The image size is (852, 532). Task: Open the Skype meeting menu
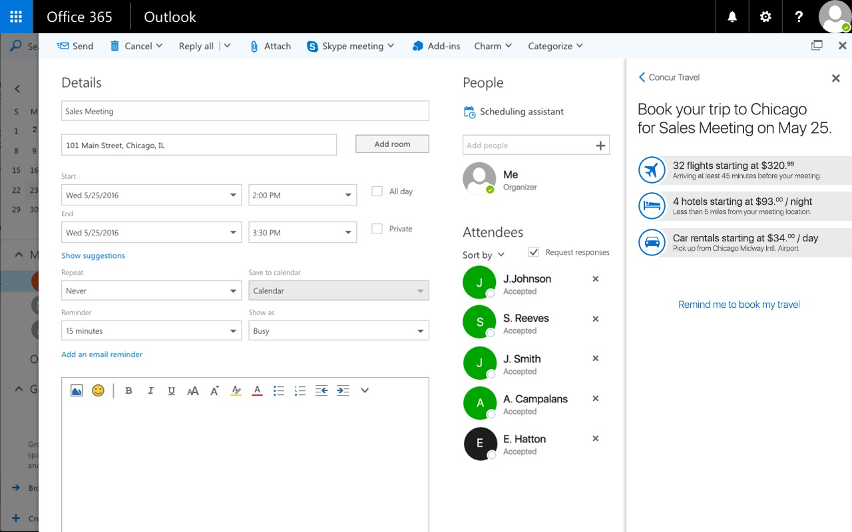point(350,46)
